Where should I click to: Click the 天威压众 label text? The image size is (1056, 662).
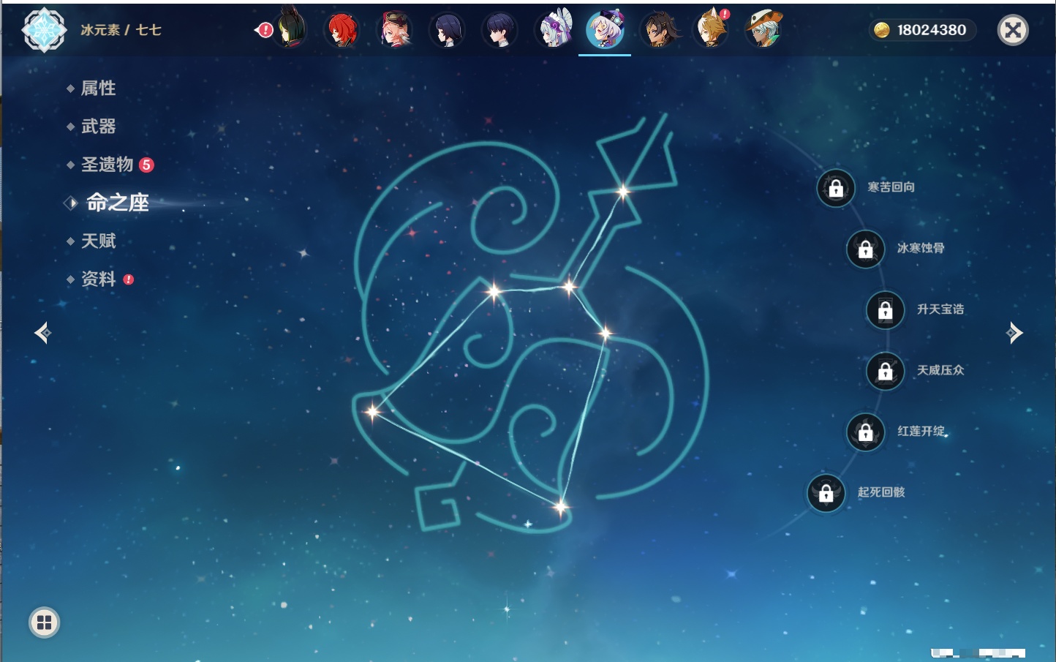[x=940, y=370]
